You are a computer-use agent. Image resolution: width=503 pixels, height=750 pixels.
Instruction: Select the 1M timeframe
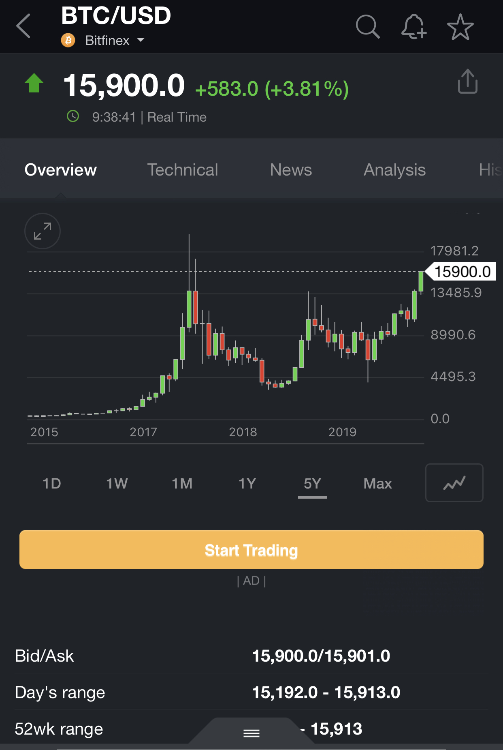tap(182, 483)
